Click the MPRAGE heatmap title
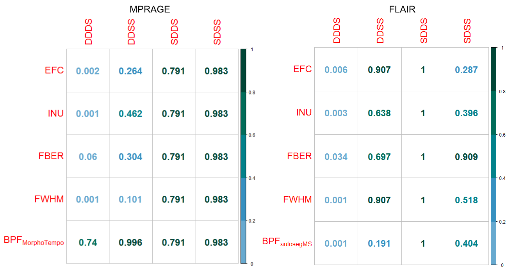 click(x=150, y=9)
